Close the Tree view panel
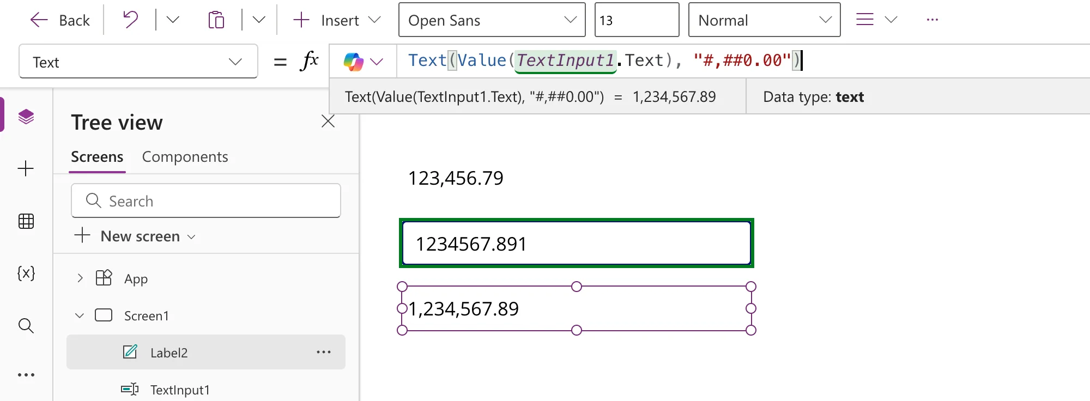The image size is (1090, 401). [328, 121]
